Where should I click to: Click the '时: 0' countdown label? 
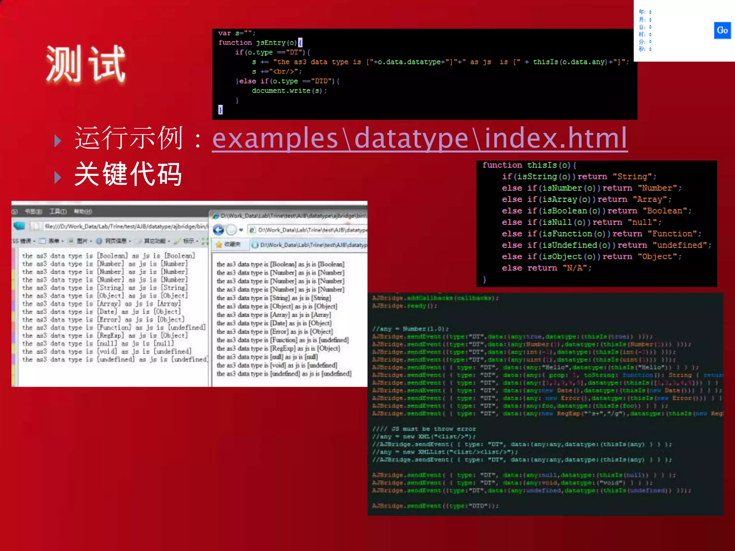(645, 34)
